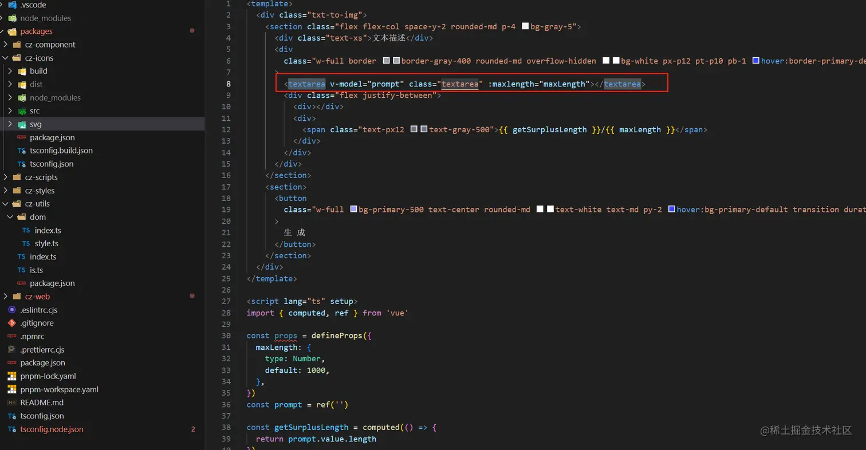Click the Prettier icon beside .prettierrc.cjs
866x450 pixels.
tap(12, 349)
